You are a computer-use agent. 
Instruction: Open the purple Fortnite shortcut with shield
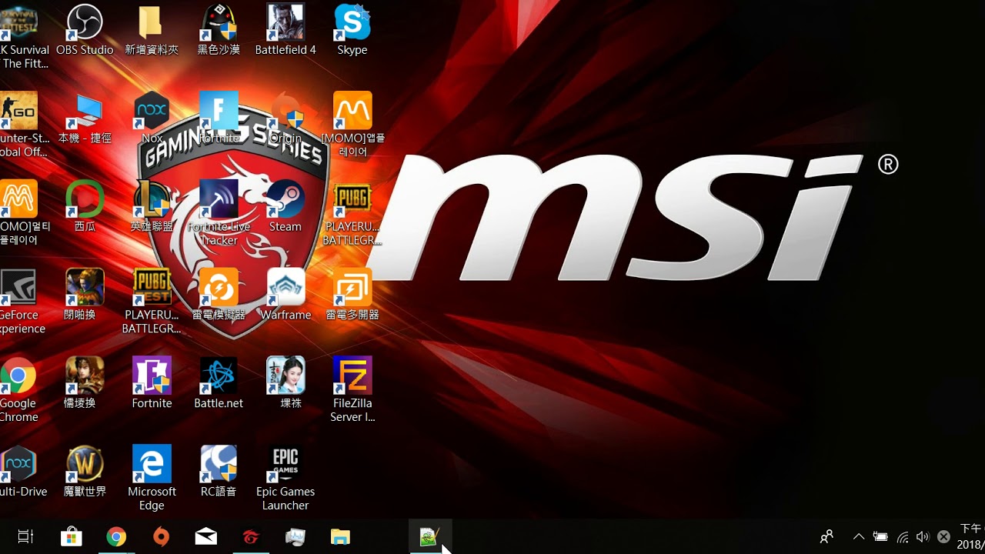[152, 383]
